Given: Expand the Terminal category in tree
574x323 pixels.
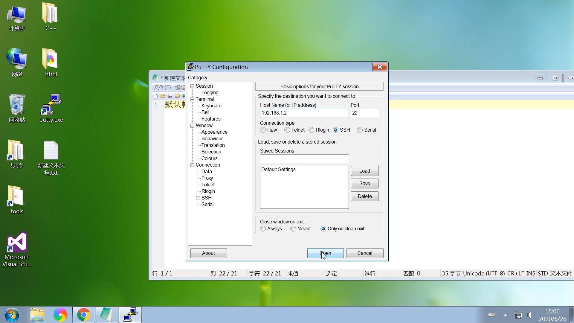Looking at the screenshot, I should (x=192, y=99).
